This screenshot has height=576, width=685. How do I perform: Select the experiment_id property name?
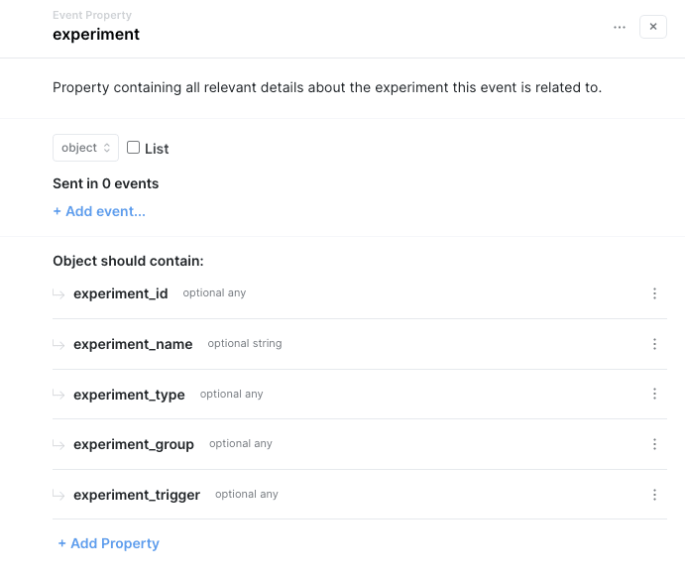coord(121,293)
